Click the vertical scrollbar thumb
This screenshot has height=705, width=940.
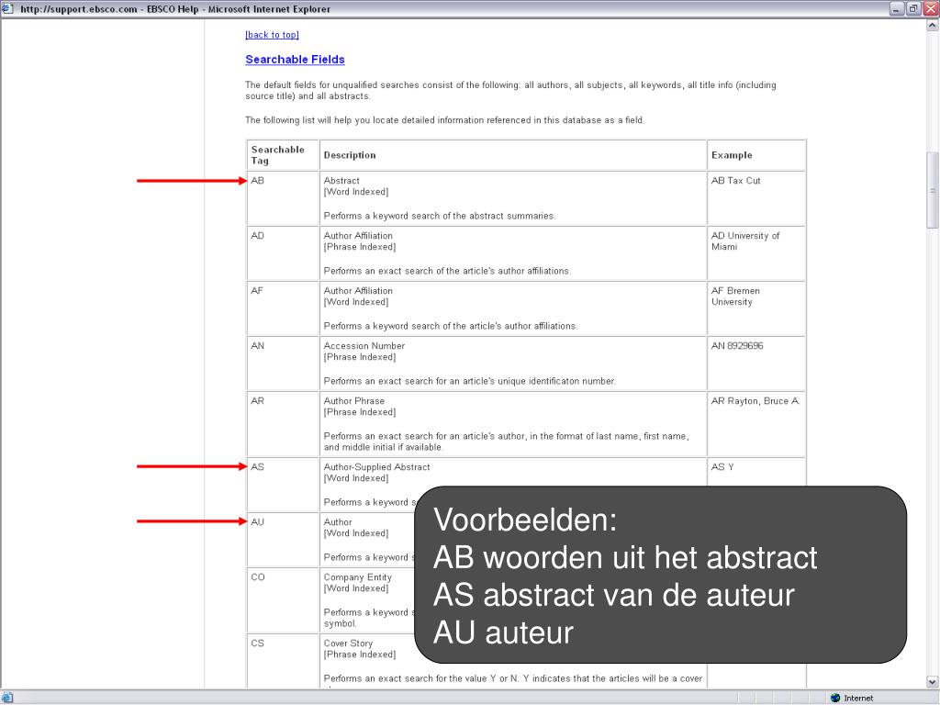pos(933,190)
